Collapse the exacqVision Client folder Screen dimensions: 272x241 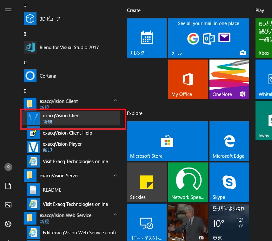pos(115,101)
